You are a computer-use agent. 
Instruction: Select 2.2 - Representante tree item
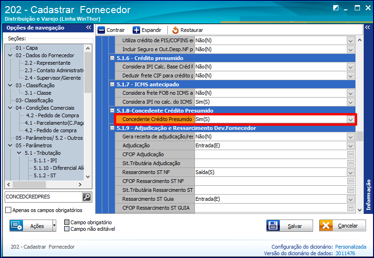click(47, 63)
